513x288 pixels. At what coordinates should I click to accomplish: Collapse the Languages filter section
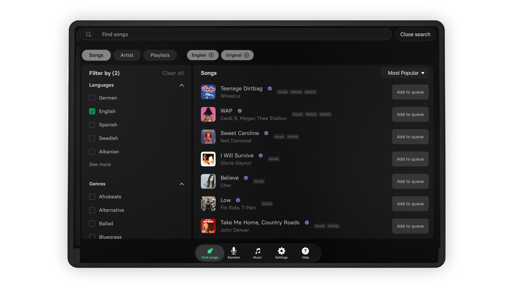point(182,85)
